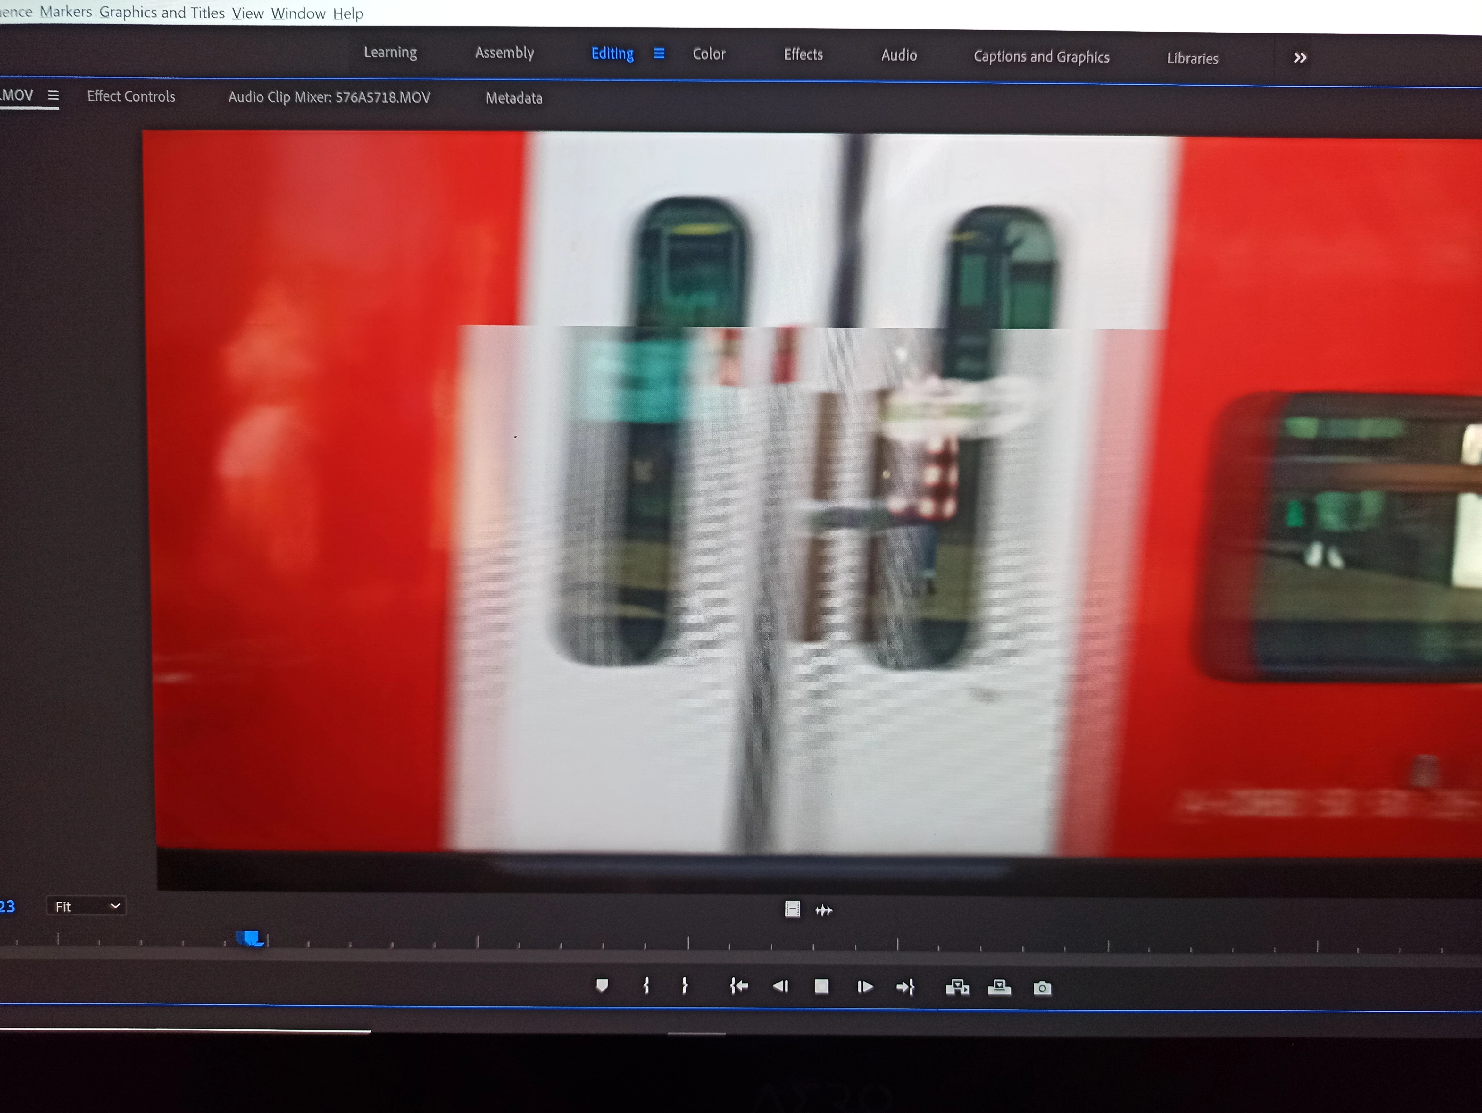1482x1113 pixels.
Task: Click the Mark In button
Action: click(646, 986)
